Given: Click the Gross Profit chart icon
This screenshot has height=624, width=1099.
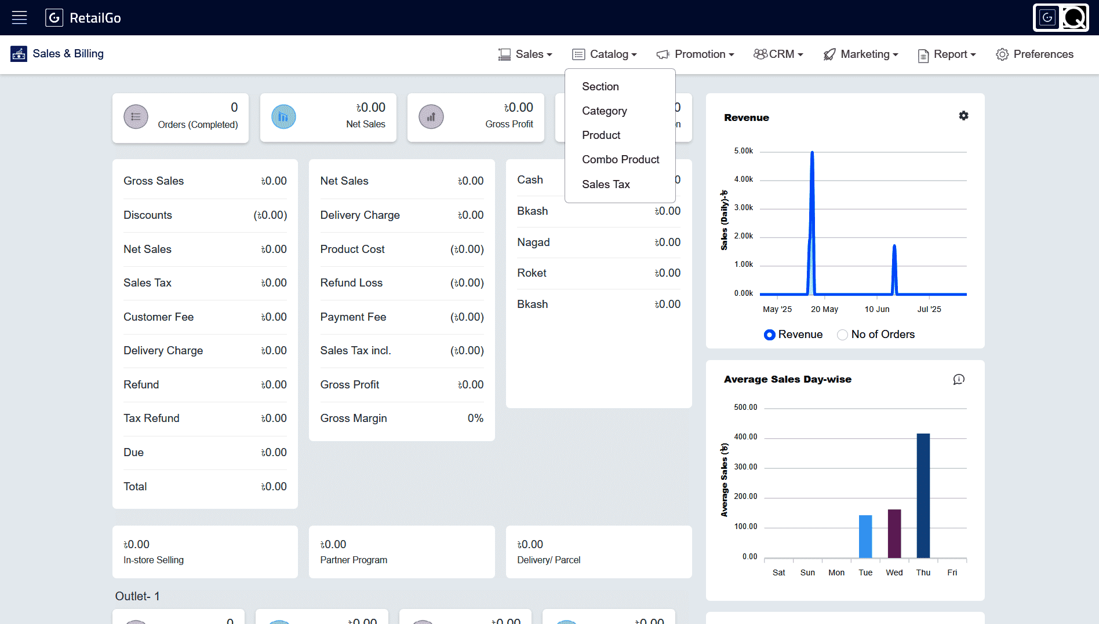Looking at the screenshot, I should coord(431,117).
